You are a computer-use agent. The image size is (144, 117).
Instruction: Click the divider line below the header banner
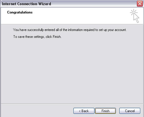tap(72, 24)
